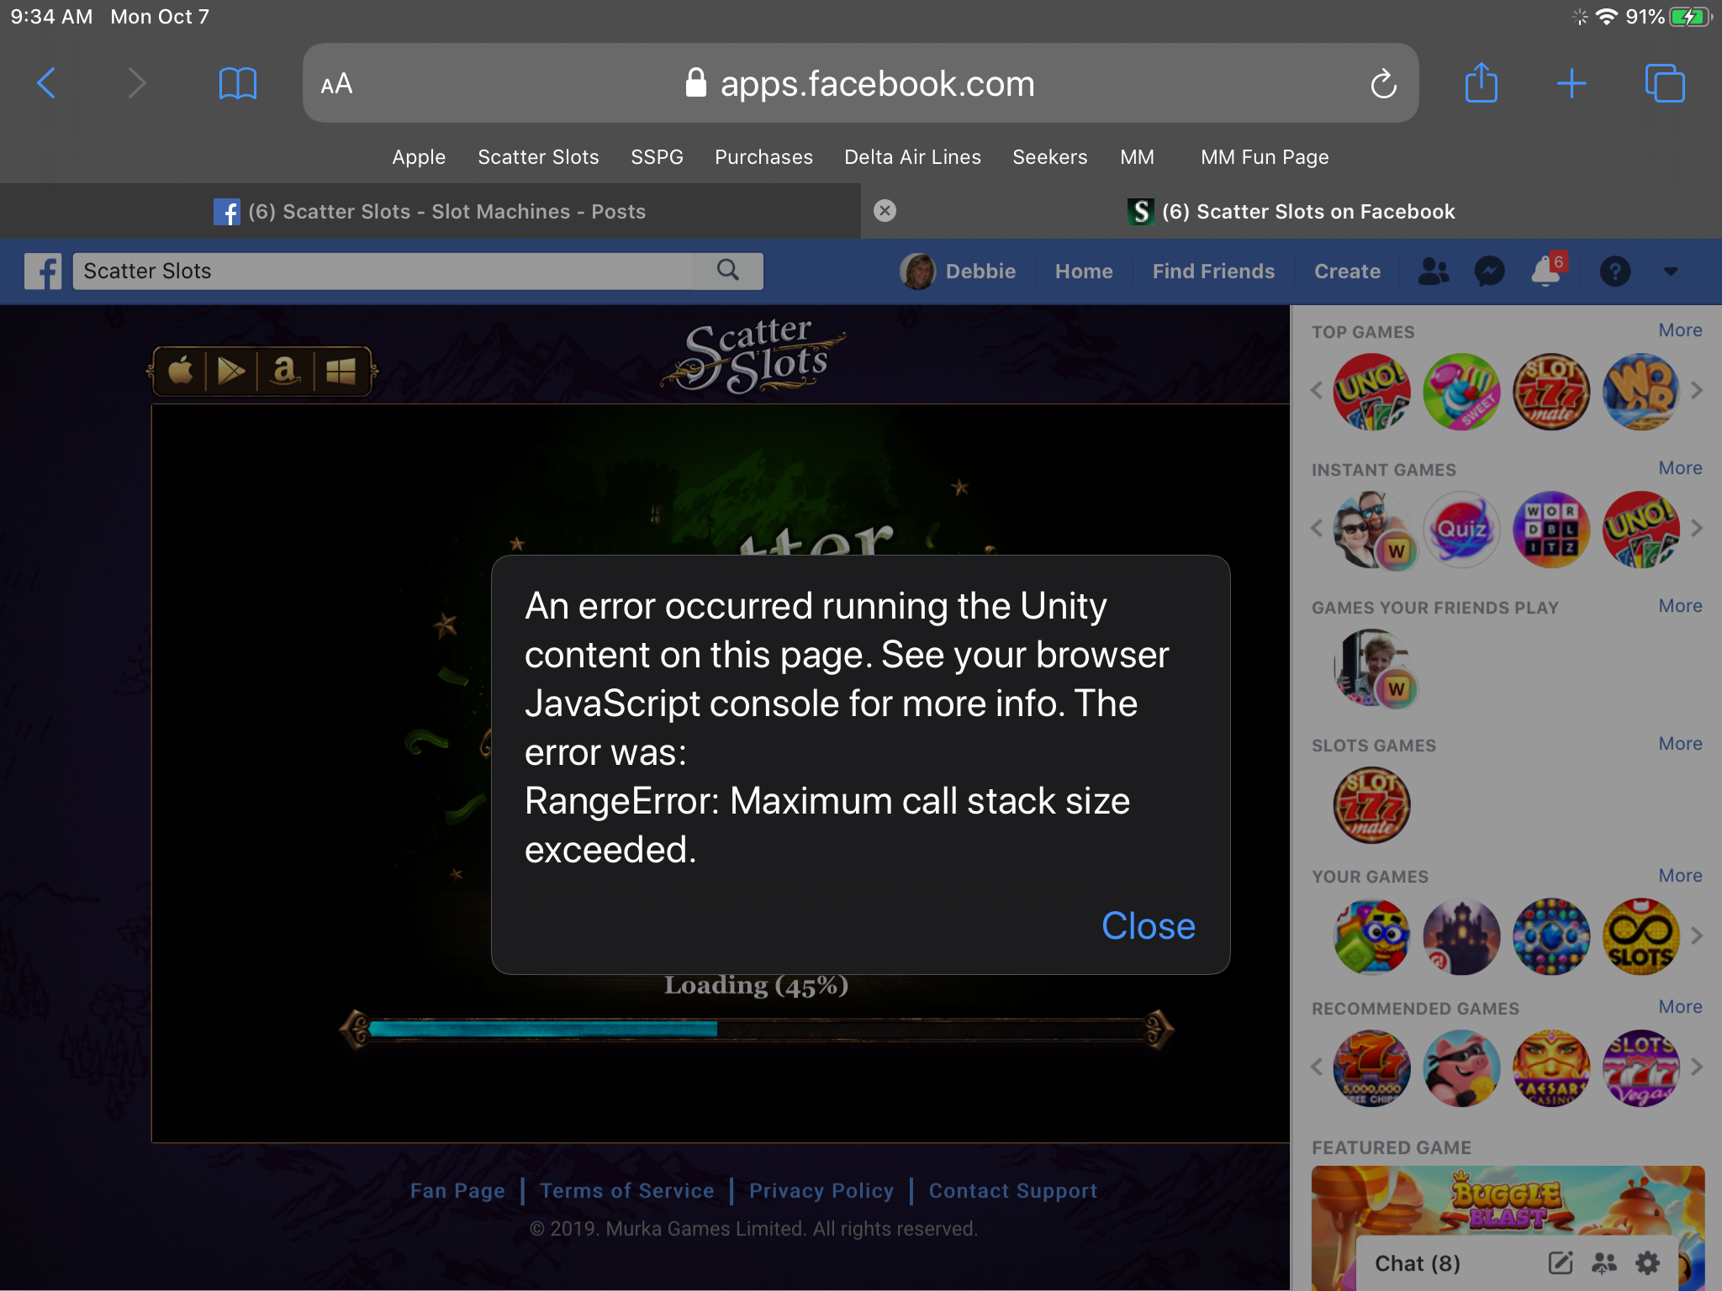This screenshot has width=1722, height=1291.
Task: Close the Unity error dialog
Action: pyautogui.click(x=1148, y=926)
